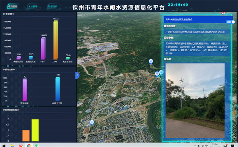
Task: Collapse the left panel with the blue chevron
Action: [x=77, y=75]
